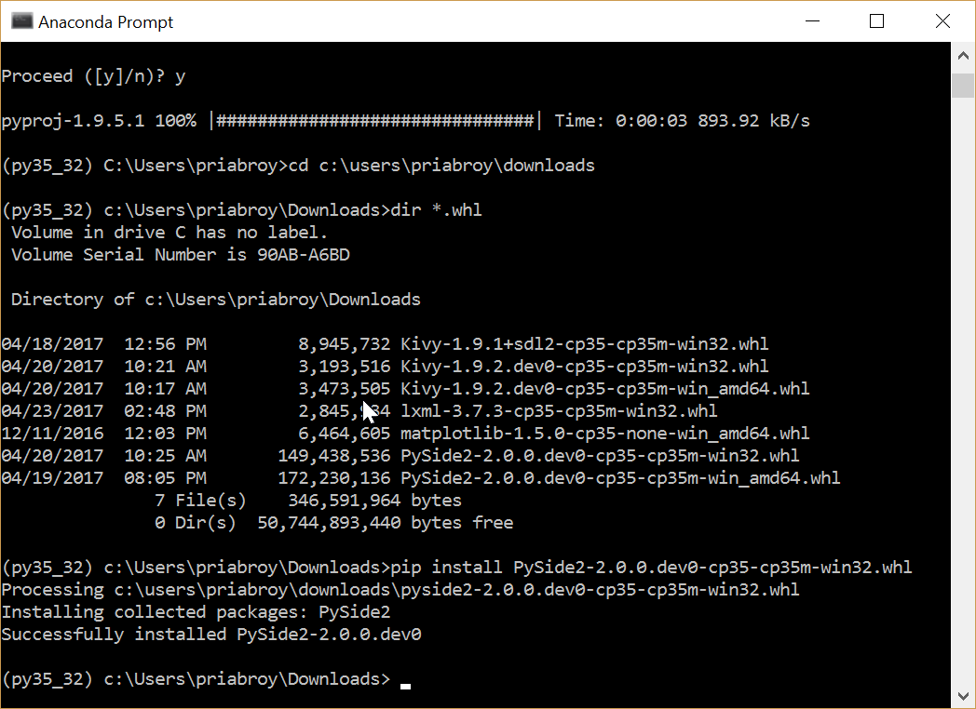Maximize the Anaconda Prompt window
The width and height of the screenshot is (976, 709).
877,21
